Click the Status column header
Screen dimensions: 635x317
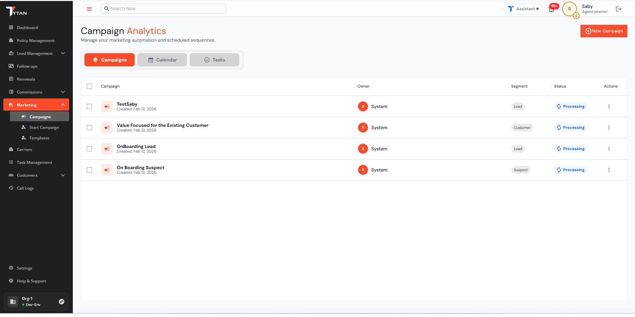(x=560, y=86)
